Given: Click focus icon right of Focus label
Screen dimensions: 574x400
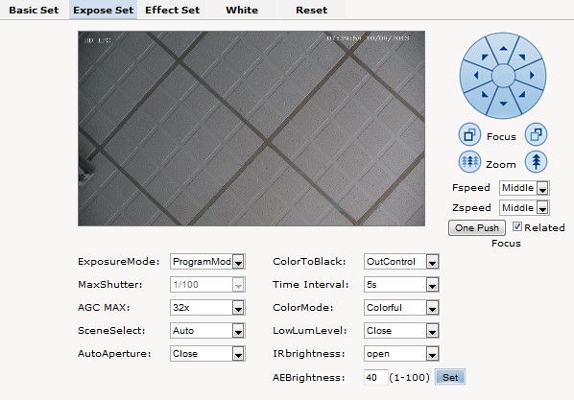Looking at the screenshot, I should coord(536,134).
